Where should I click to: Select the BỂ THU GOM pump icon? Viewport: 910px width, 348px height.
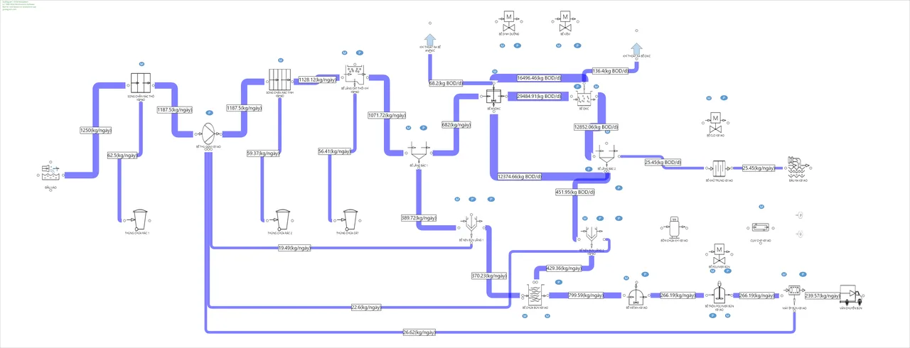pos(209,133)
